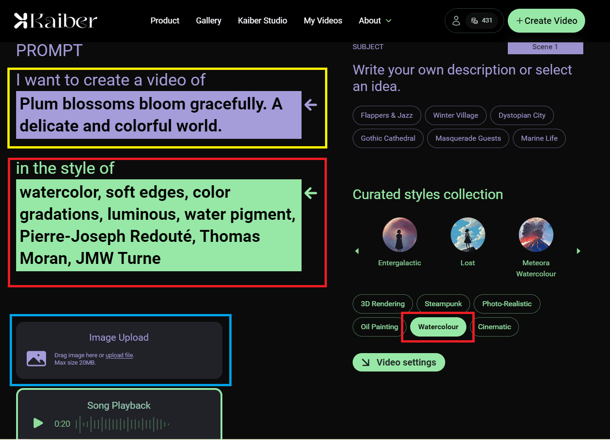Go to My Videos page

(323, 21)
